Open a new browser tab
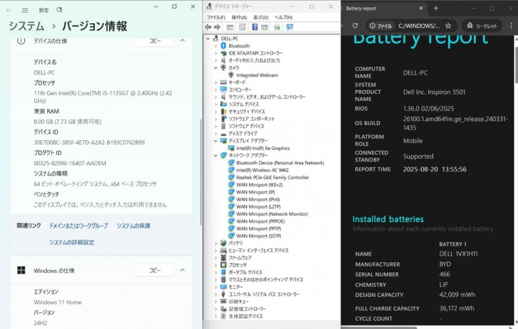The height and width of the screenshot is (329, 518). click(436, 8)
